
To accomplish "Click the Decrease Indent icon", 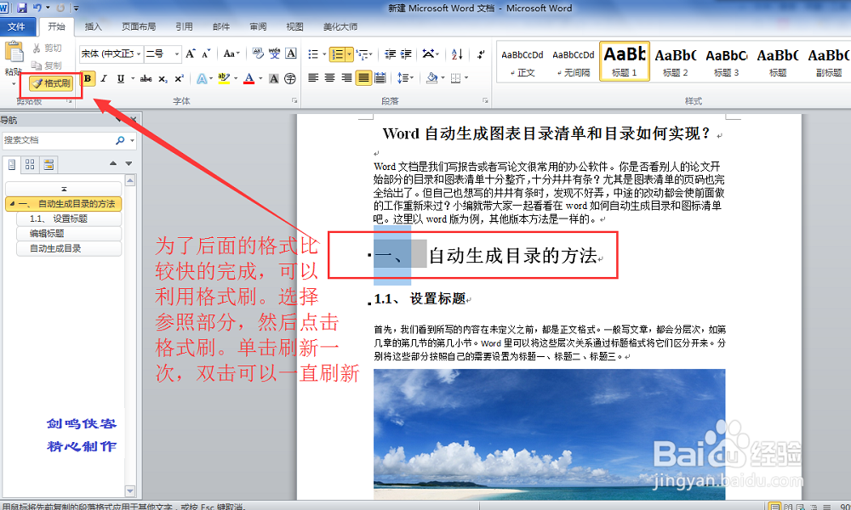I will point(390,54).
